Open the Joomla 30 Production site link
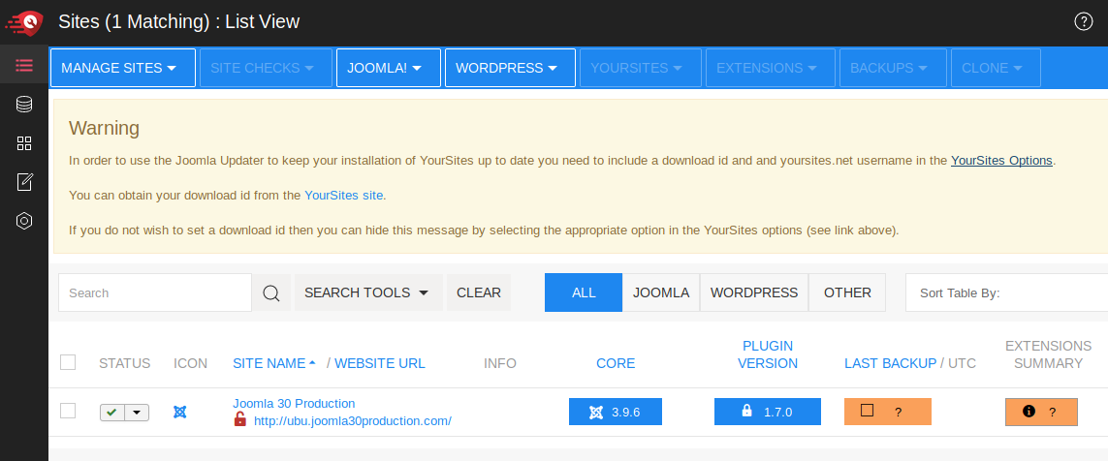 294,403
